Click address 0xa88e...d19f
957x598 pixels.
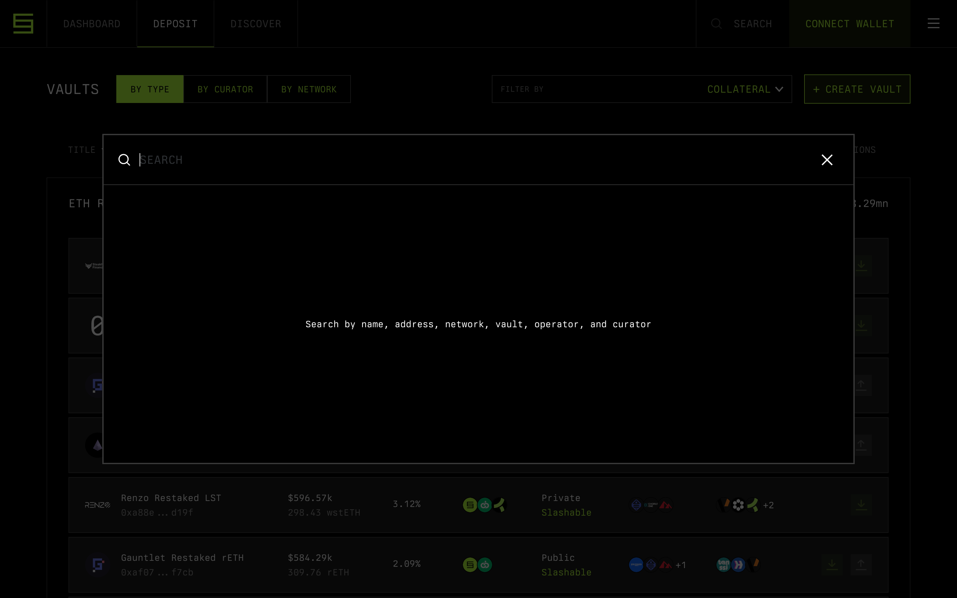(157, 513)
